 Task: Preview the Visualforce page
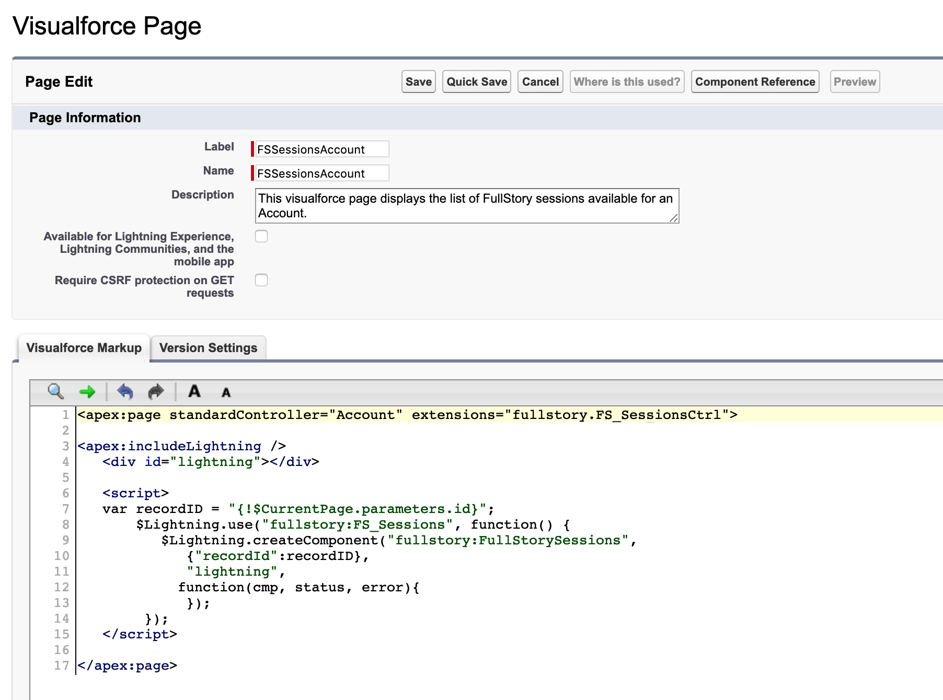855,81
